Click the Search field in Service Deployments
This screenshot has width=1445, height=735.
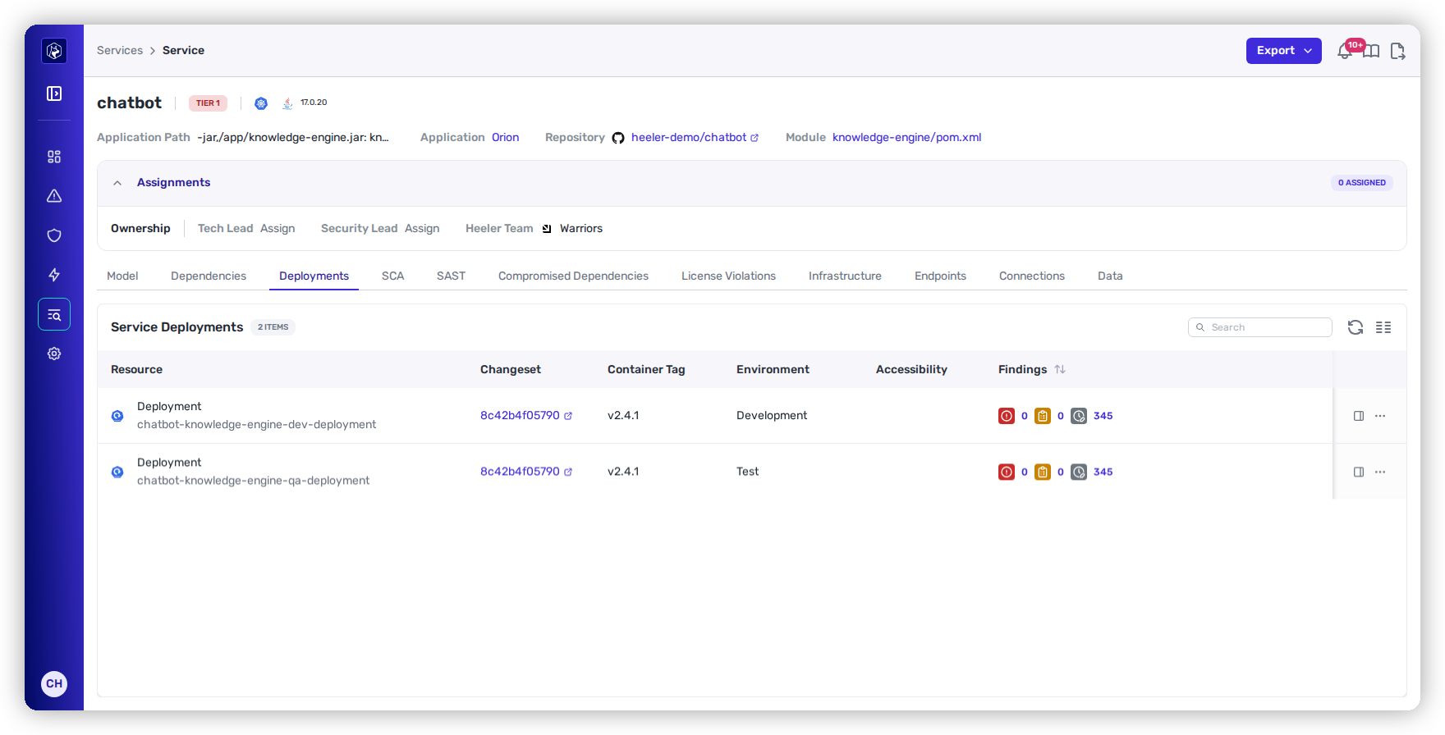point(1259,327)
